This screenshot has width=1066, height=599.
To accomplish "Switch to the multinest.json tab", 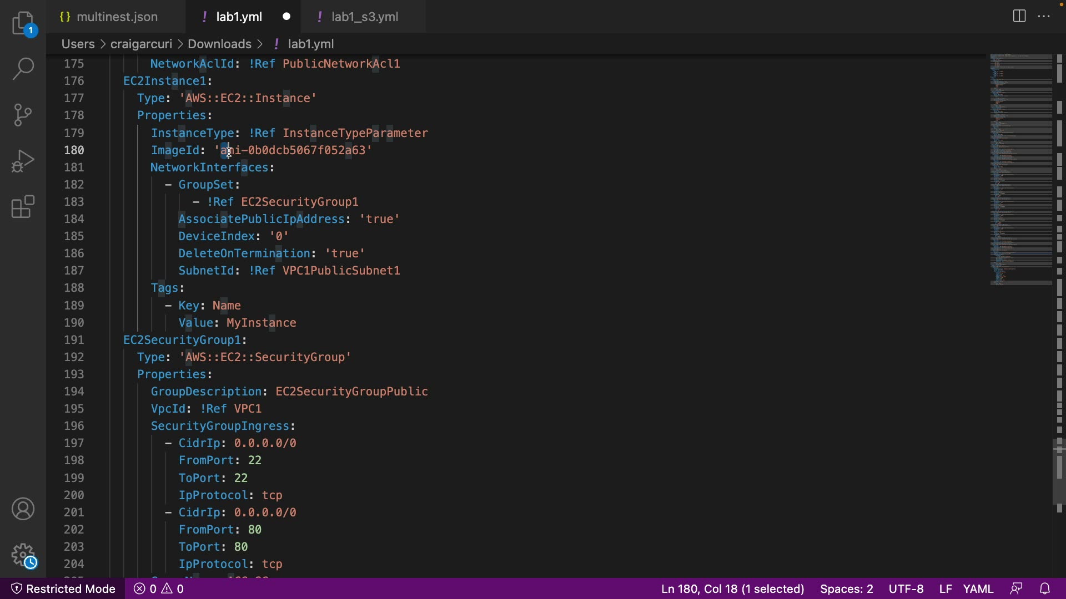I will coord(117,17).
